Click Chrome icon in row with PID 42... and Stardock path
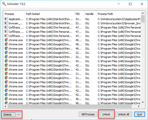 6,70
